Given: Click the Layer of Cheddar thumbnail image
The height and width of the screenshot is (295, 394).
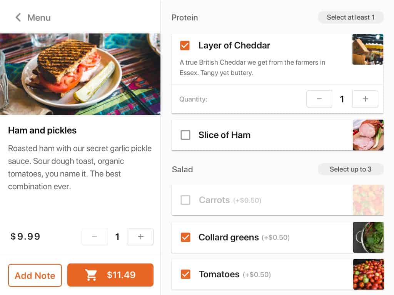Looking at the screenshot, I should 368,49.
